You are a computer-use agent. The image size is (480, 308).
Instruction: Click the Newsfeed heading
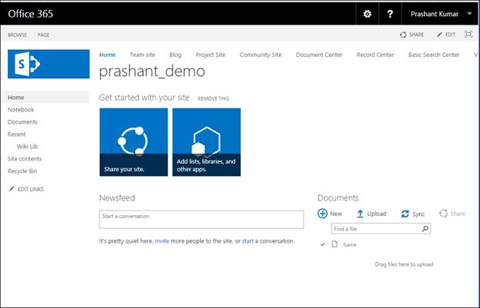tap(117, 197)
